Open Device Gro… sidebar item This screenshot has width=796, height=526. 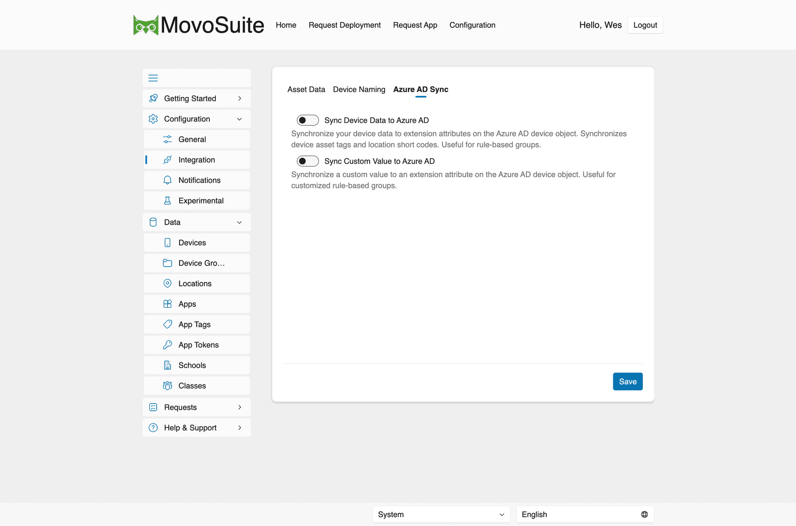tap(197, 263)
